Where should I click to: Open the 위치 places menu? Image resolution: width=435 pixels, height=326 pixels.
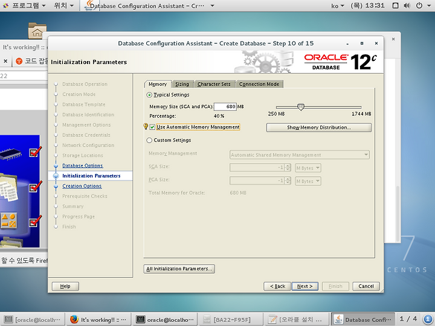(x=63, y=5)
